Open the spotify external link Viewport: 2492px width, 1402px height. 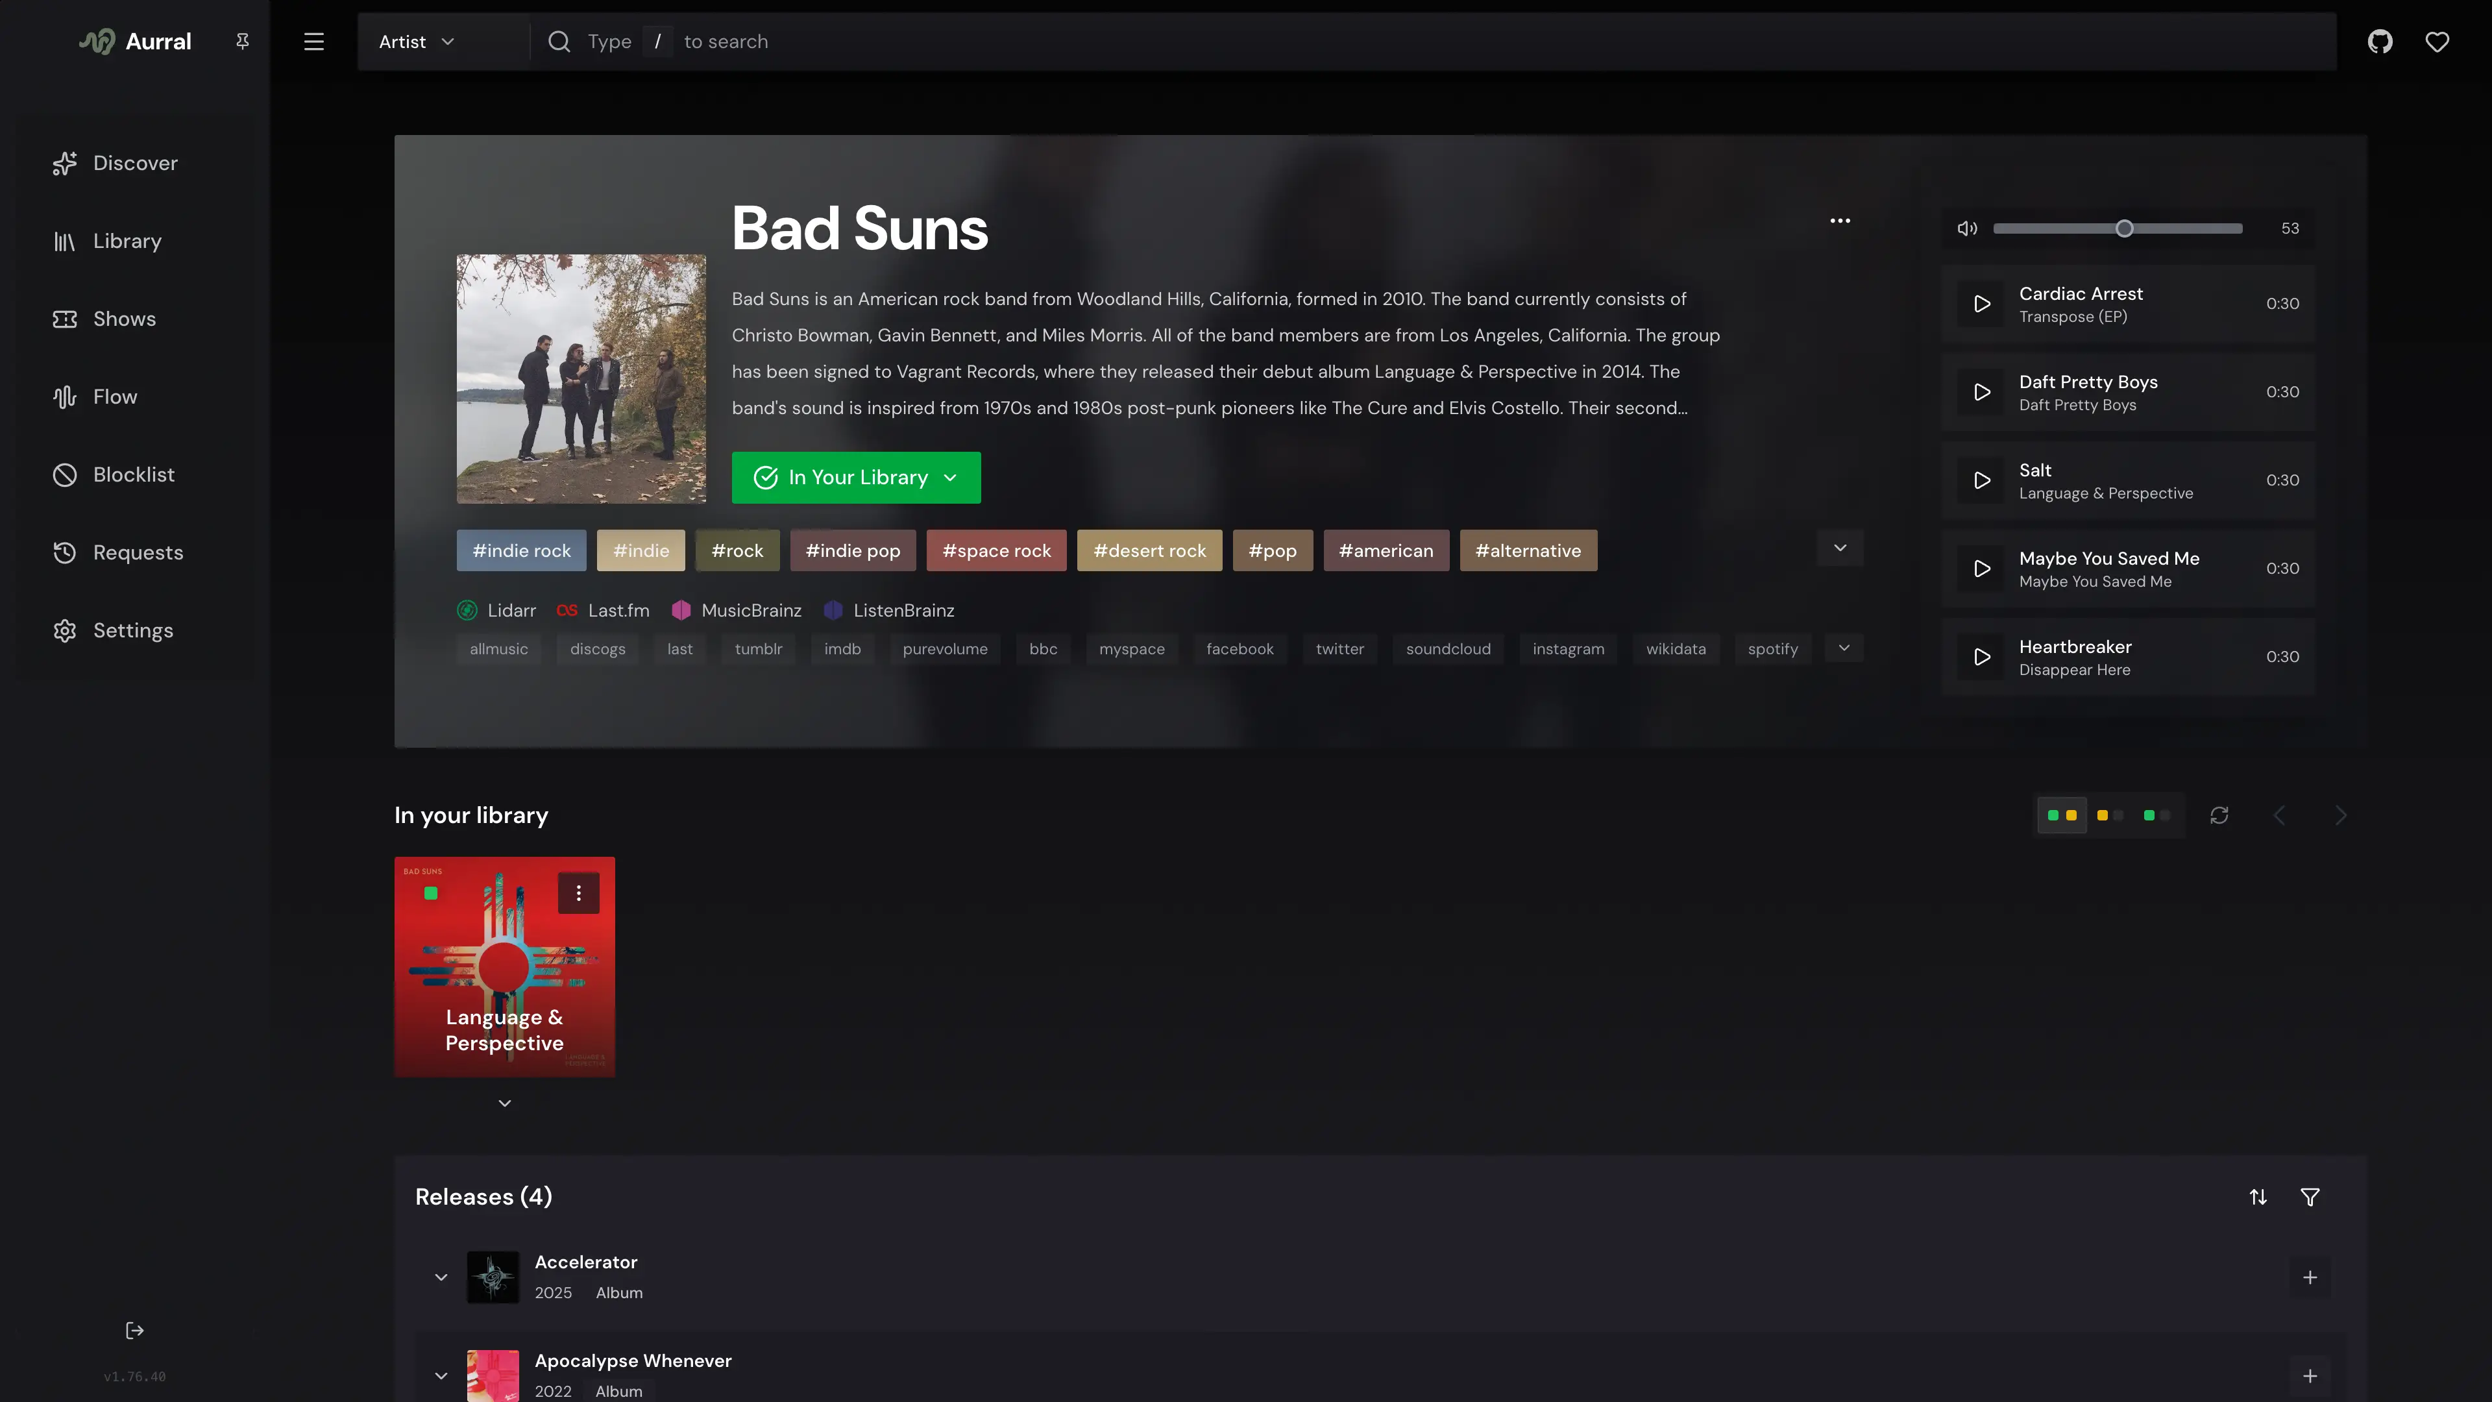[x=1772, y=649]
